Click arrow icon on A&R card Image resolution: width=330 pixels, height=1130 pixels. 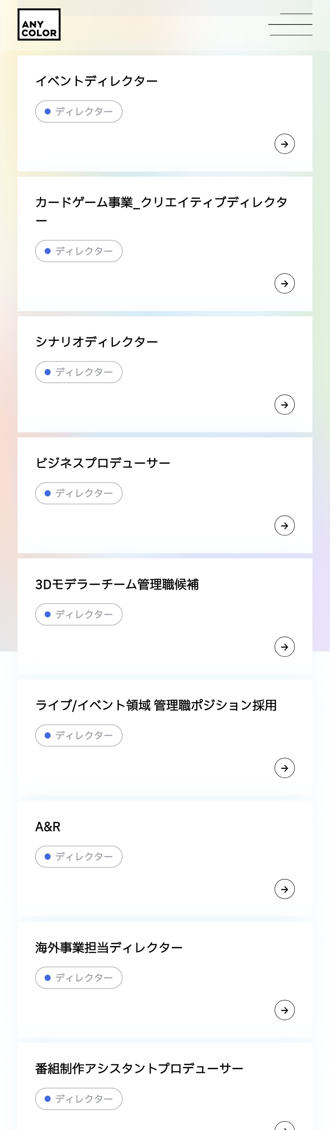[284, 889]
